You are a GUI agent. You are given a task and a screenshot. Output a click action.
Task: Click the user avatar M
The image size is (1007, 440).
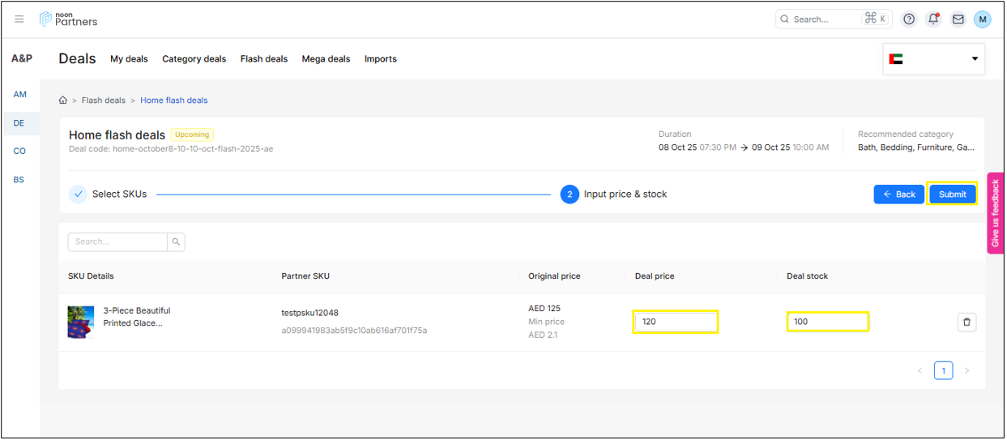click(x=982, y=19)
